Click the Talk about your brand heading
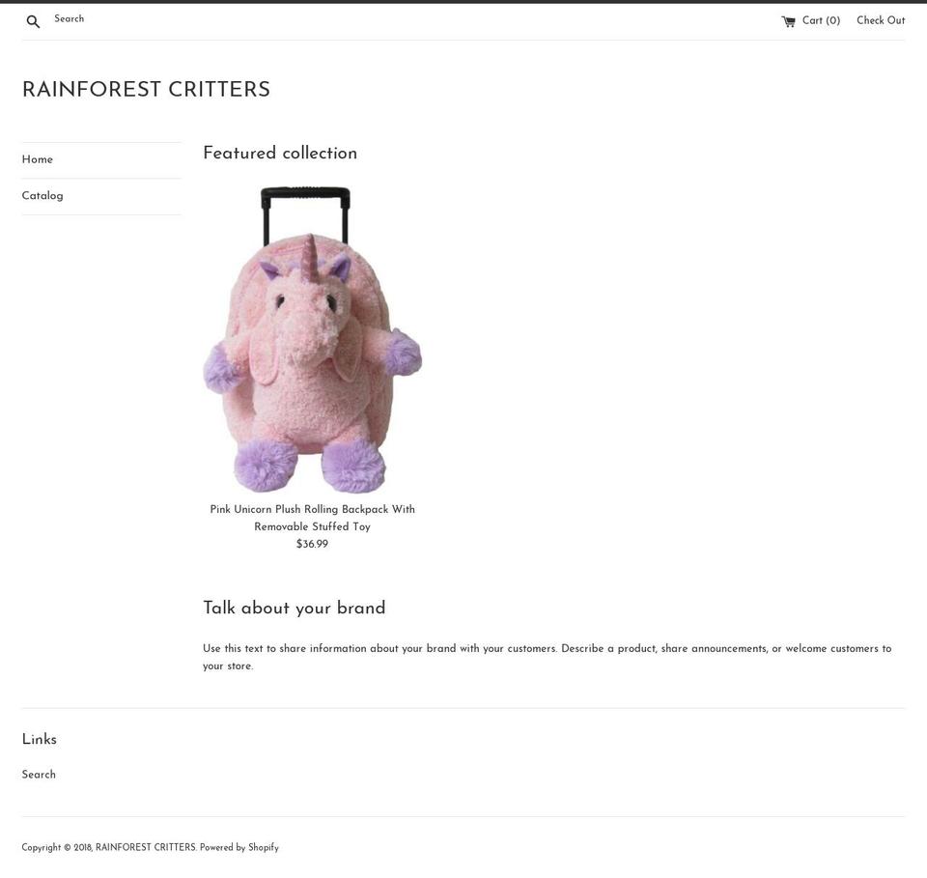 pyautogui.click(x=295, y=608)
